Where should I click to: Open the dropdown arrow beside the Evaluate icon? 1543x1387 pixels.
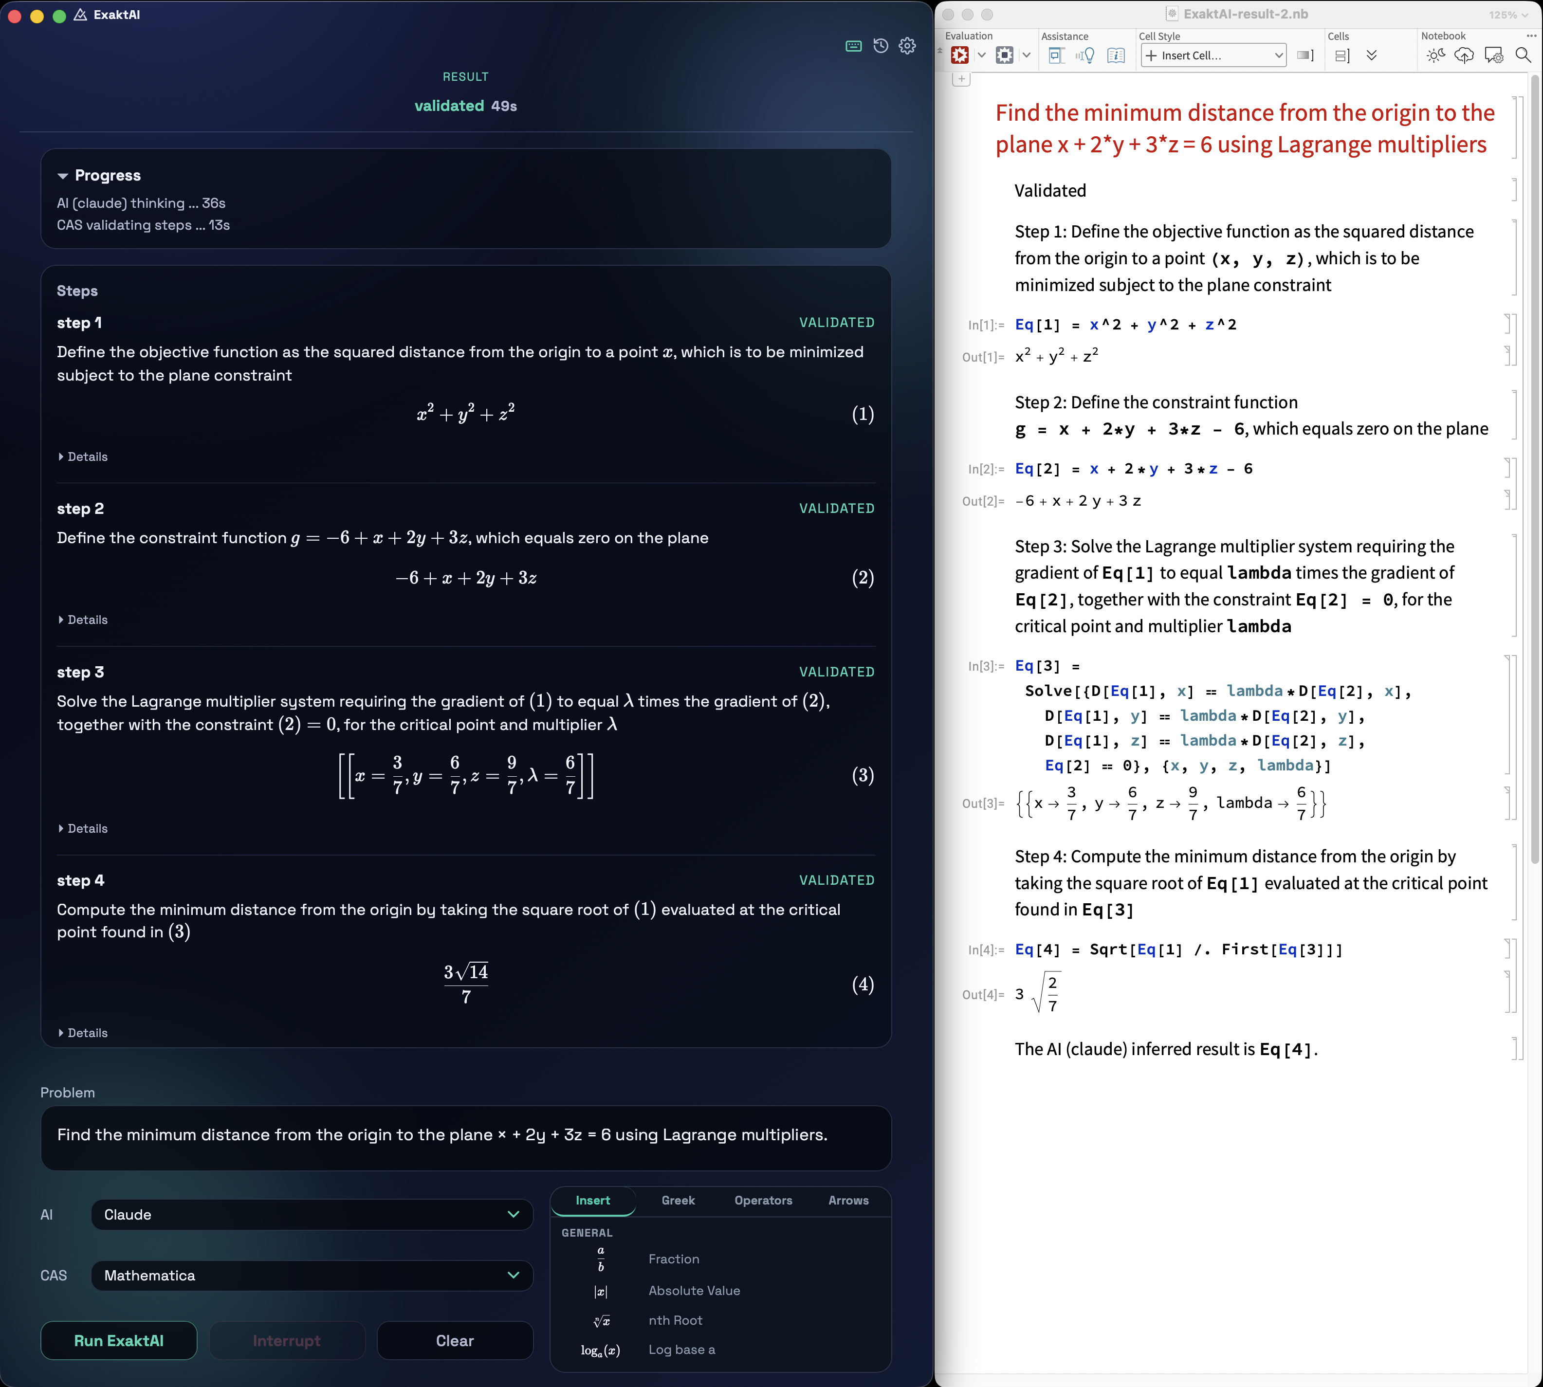tap(982, 55)
